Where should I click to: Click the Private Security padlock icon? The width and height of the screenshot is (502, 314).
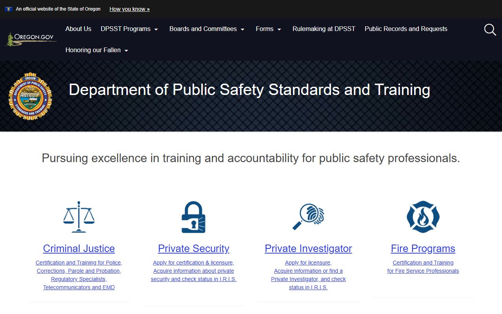193,217
